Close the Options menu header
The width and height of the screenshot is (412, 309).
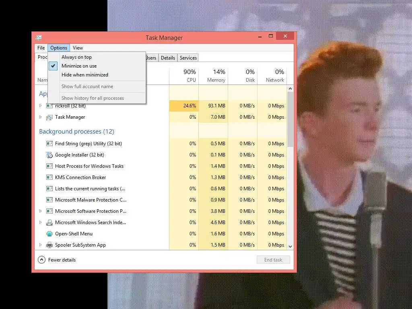[x=59, y=48]
